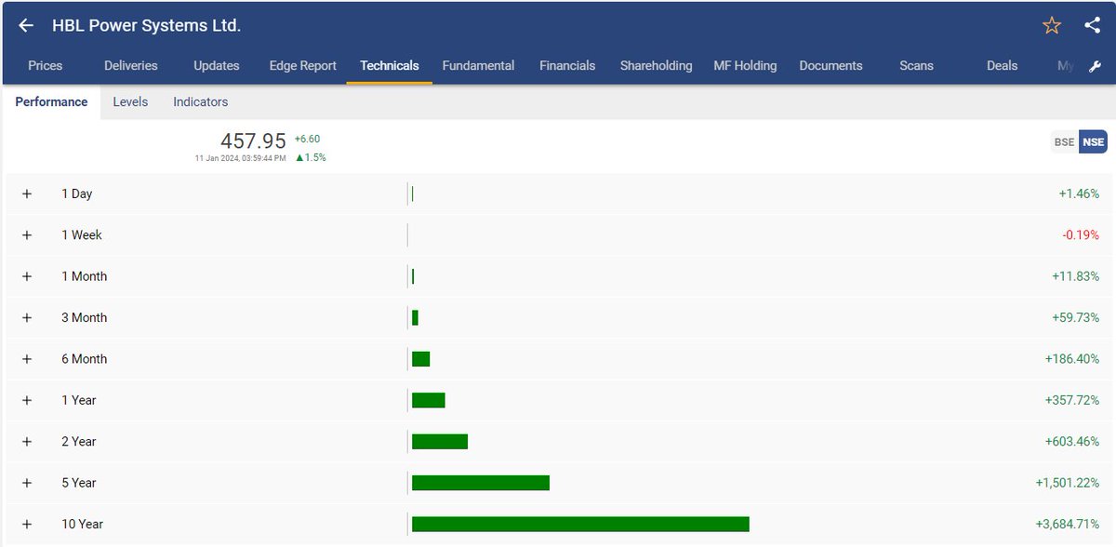1116x547 pixels.
Task: Click the current price 457.95
Action: (253, 141)
